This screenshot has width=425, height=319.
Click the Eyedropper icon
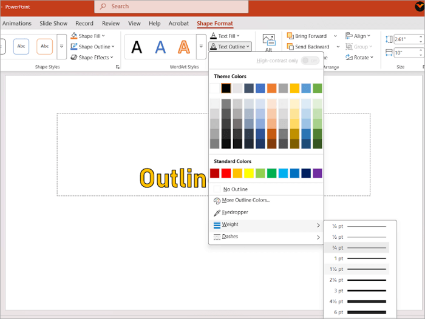pos(217,213)
